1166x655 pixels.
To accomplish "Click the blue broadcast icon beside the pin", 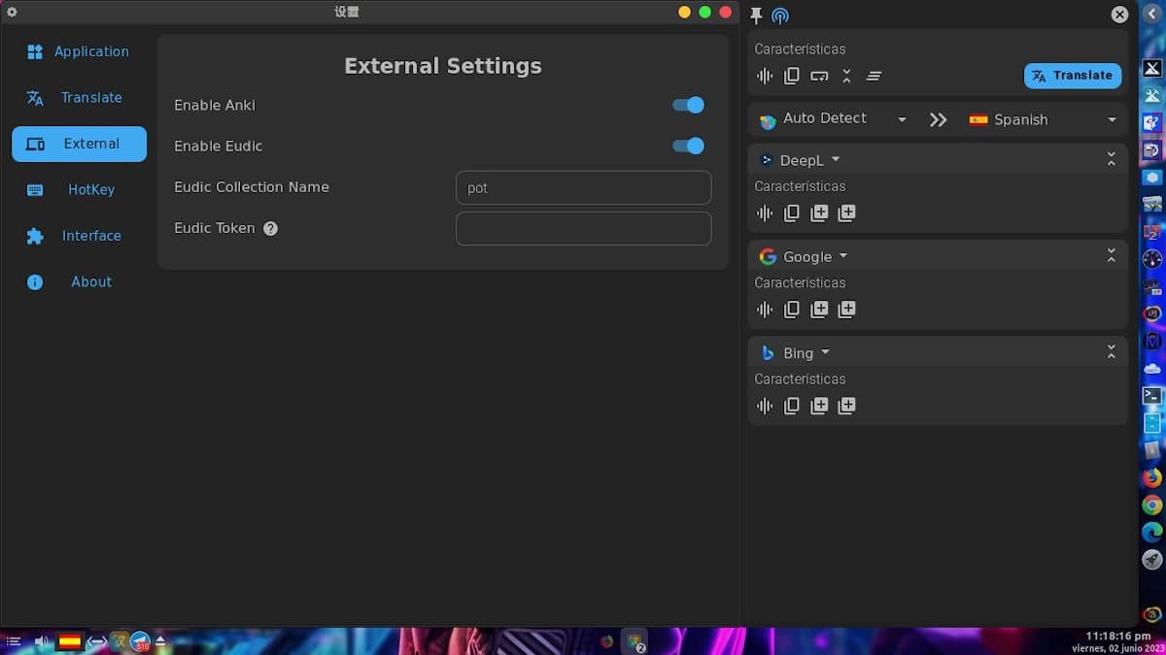I will click(x=780, y=16).
